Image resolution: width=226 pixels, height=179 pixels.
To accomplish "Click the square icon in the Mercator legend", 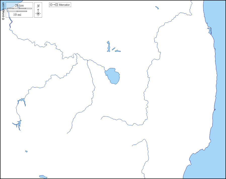I will 57,5.
